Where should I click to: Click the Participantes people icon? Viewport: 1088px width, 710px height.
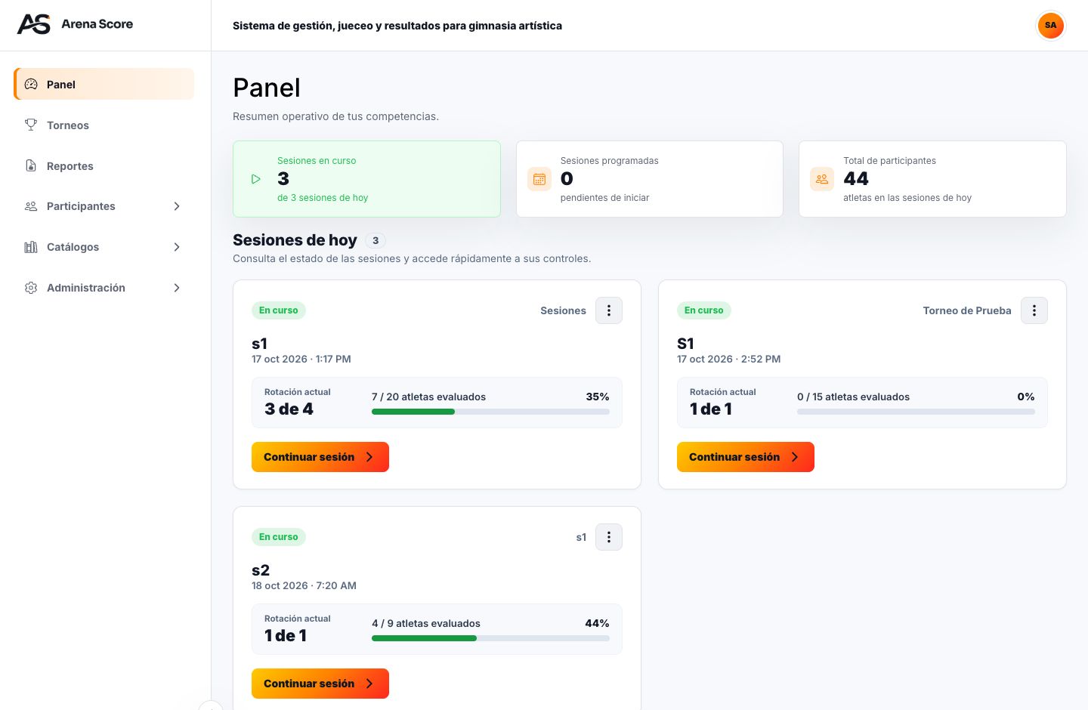31,206
